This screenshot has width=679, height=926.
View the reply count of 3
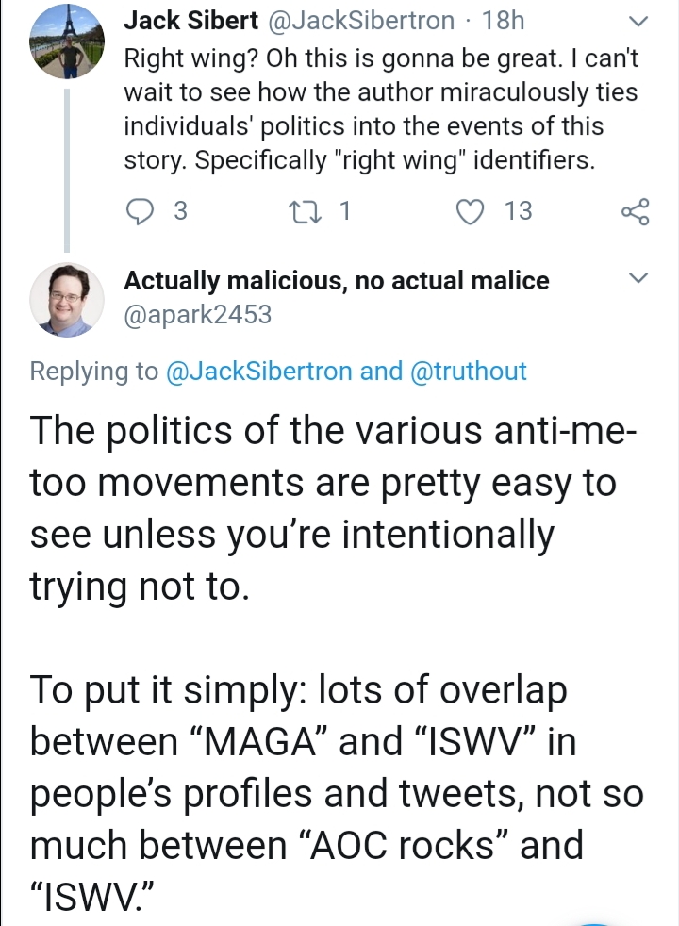(181, 211)
